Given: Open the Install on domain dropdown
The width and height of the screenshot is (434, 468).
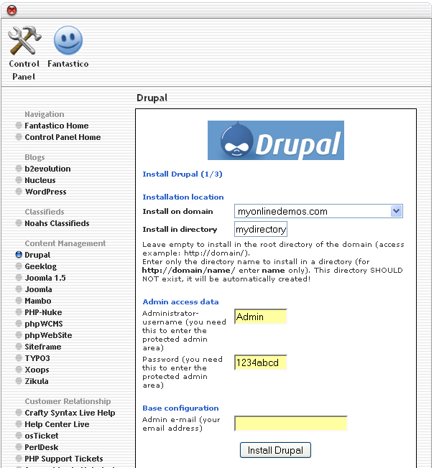Looking at the screenshot, I should (318, 211).
